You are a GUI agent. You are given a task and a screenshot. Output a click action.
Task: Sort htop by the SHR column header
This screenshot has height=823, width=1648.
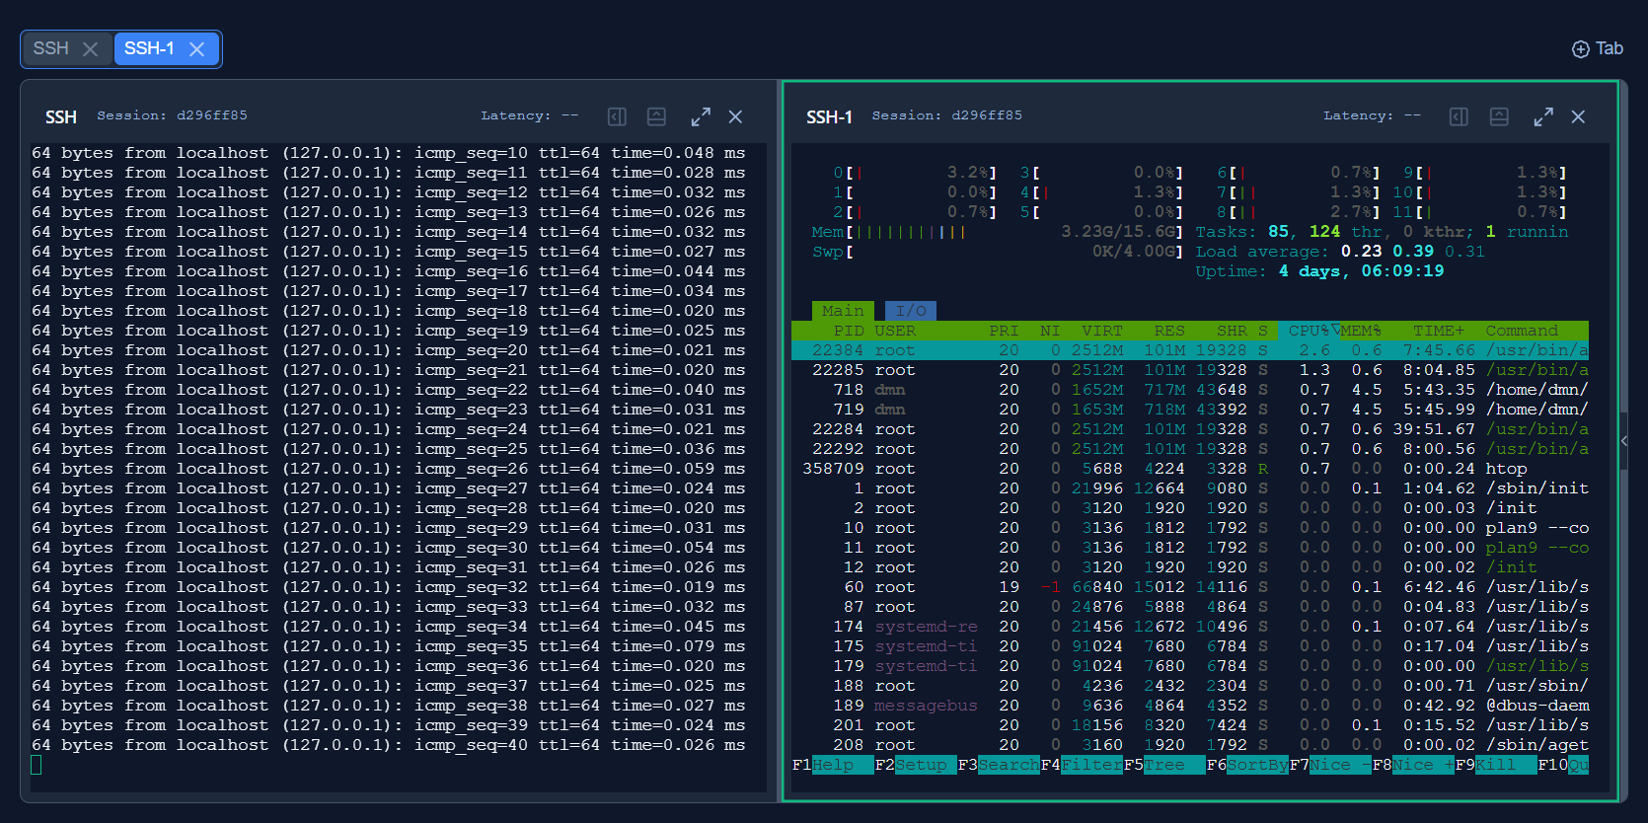pyautogui.click(x=1232, y=331)
